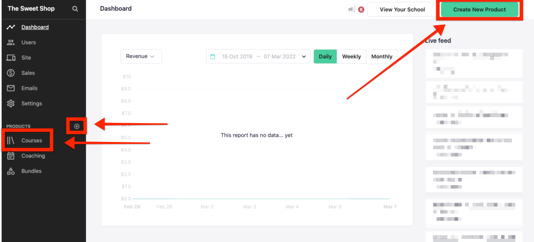Select Bundles under Products

(x=31, y=171)
